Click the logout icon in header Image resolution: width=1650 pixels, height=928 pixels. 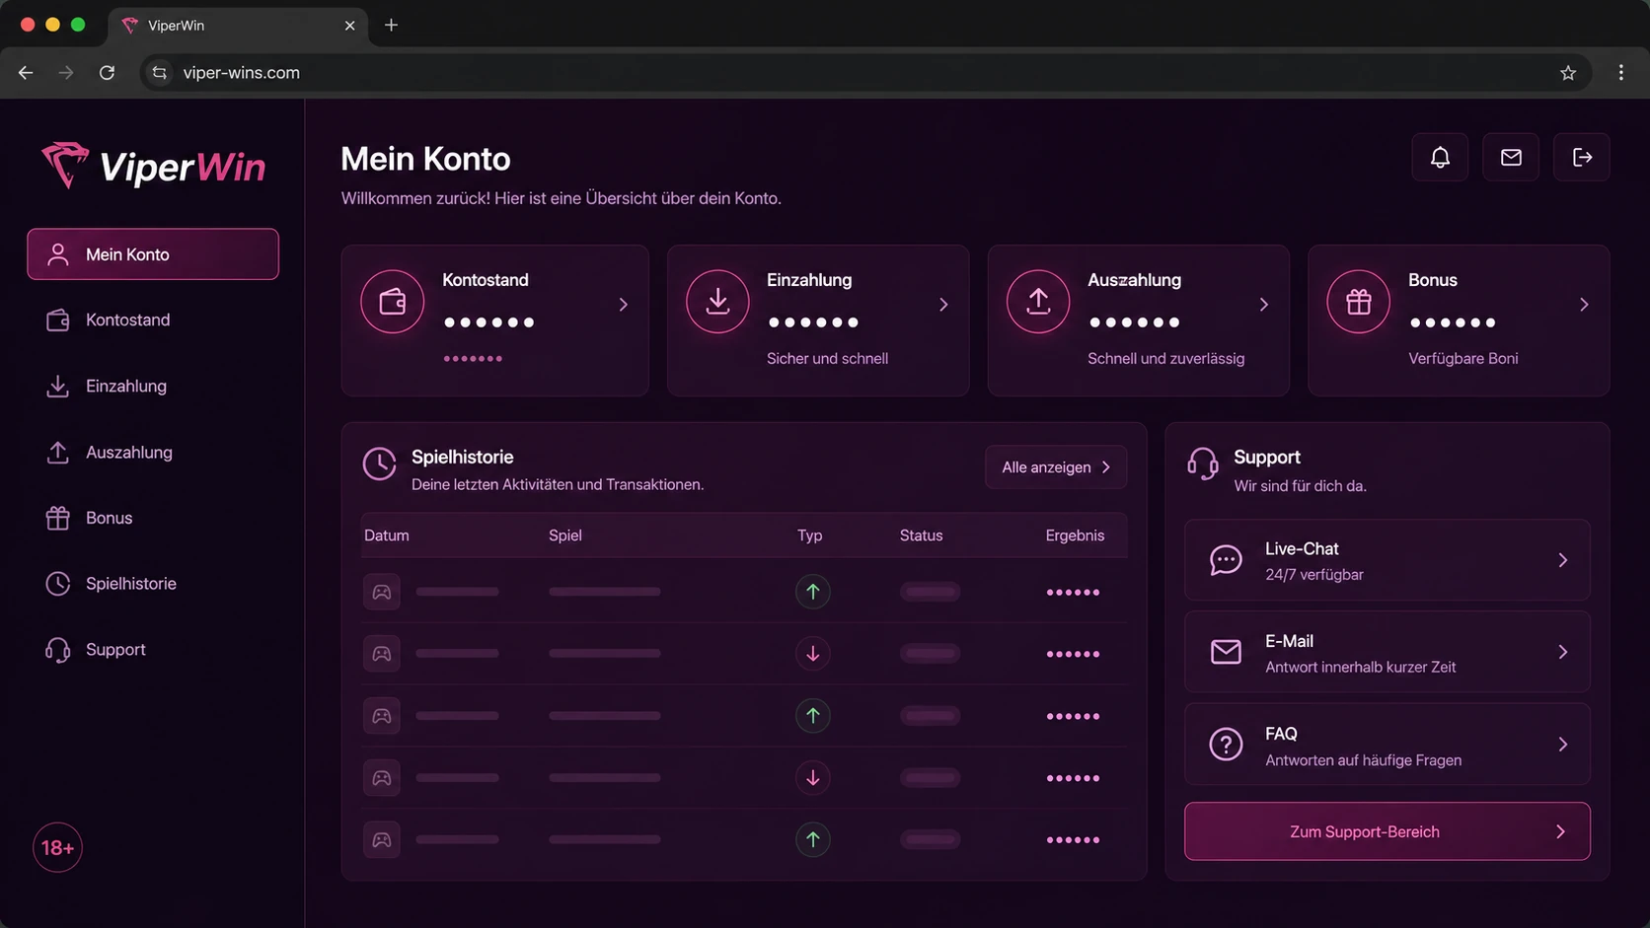coord(1582,157)
